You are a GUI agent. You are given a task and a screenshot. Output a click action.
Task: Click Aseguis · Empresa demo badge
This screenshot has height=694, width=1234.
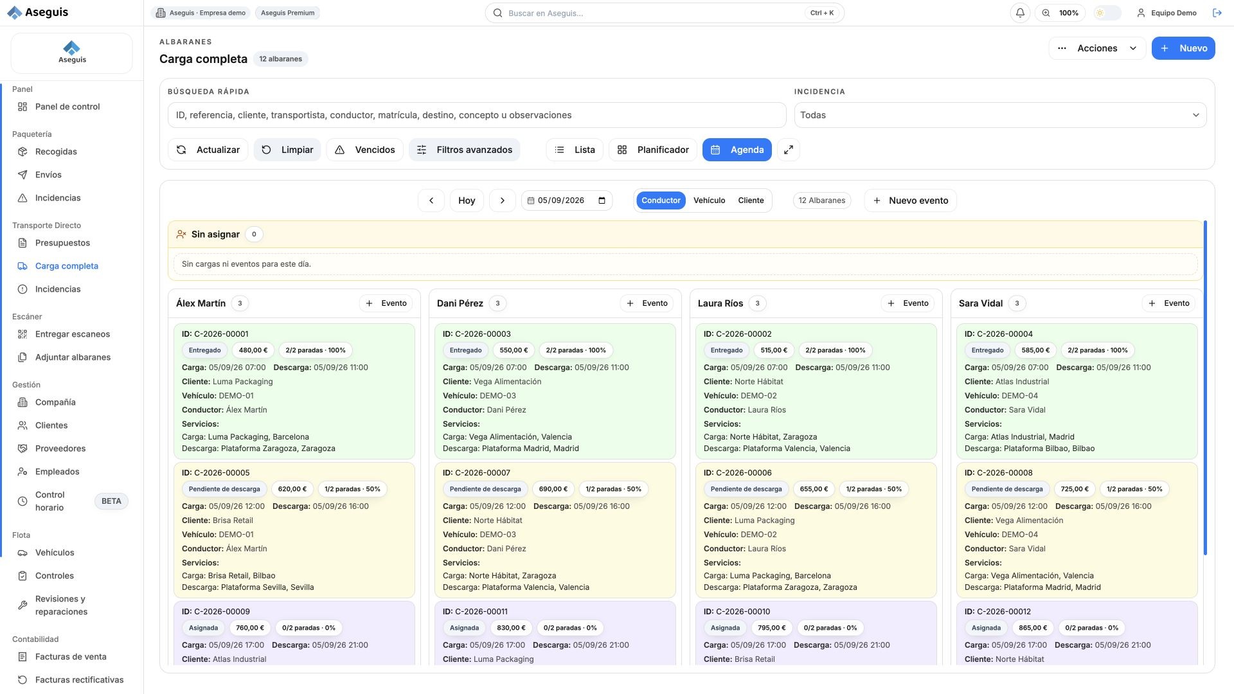pyautogui.click(x=201, y=13)
